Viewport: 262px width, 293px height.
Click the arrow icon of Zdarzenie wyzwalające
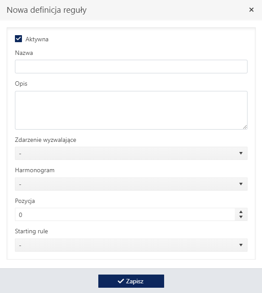click(x=241, y=153)
